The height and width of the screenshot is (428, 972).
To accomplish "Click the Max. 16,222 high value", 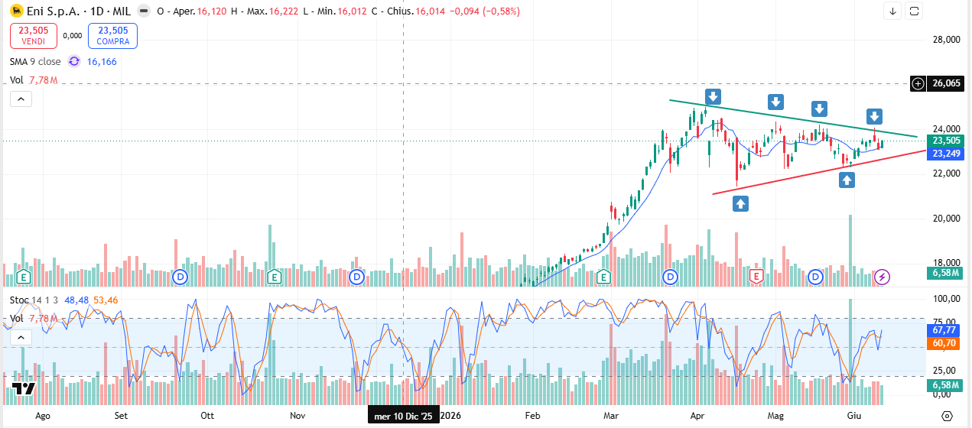I will 283,12.
